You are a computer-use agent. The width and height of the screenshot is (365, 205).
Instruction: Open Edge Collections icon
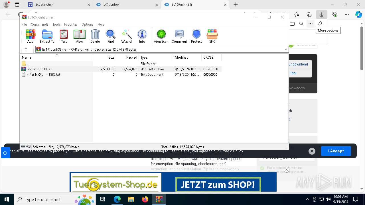[x=309, y=15]
